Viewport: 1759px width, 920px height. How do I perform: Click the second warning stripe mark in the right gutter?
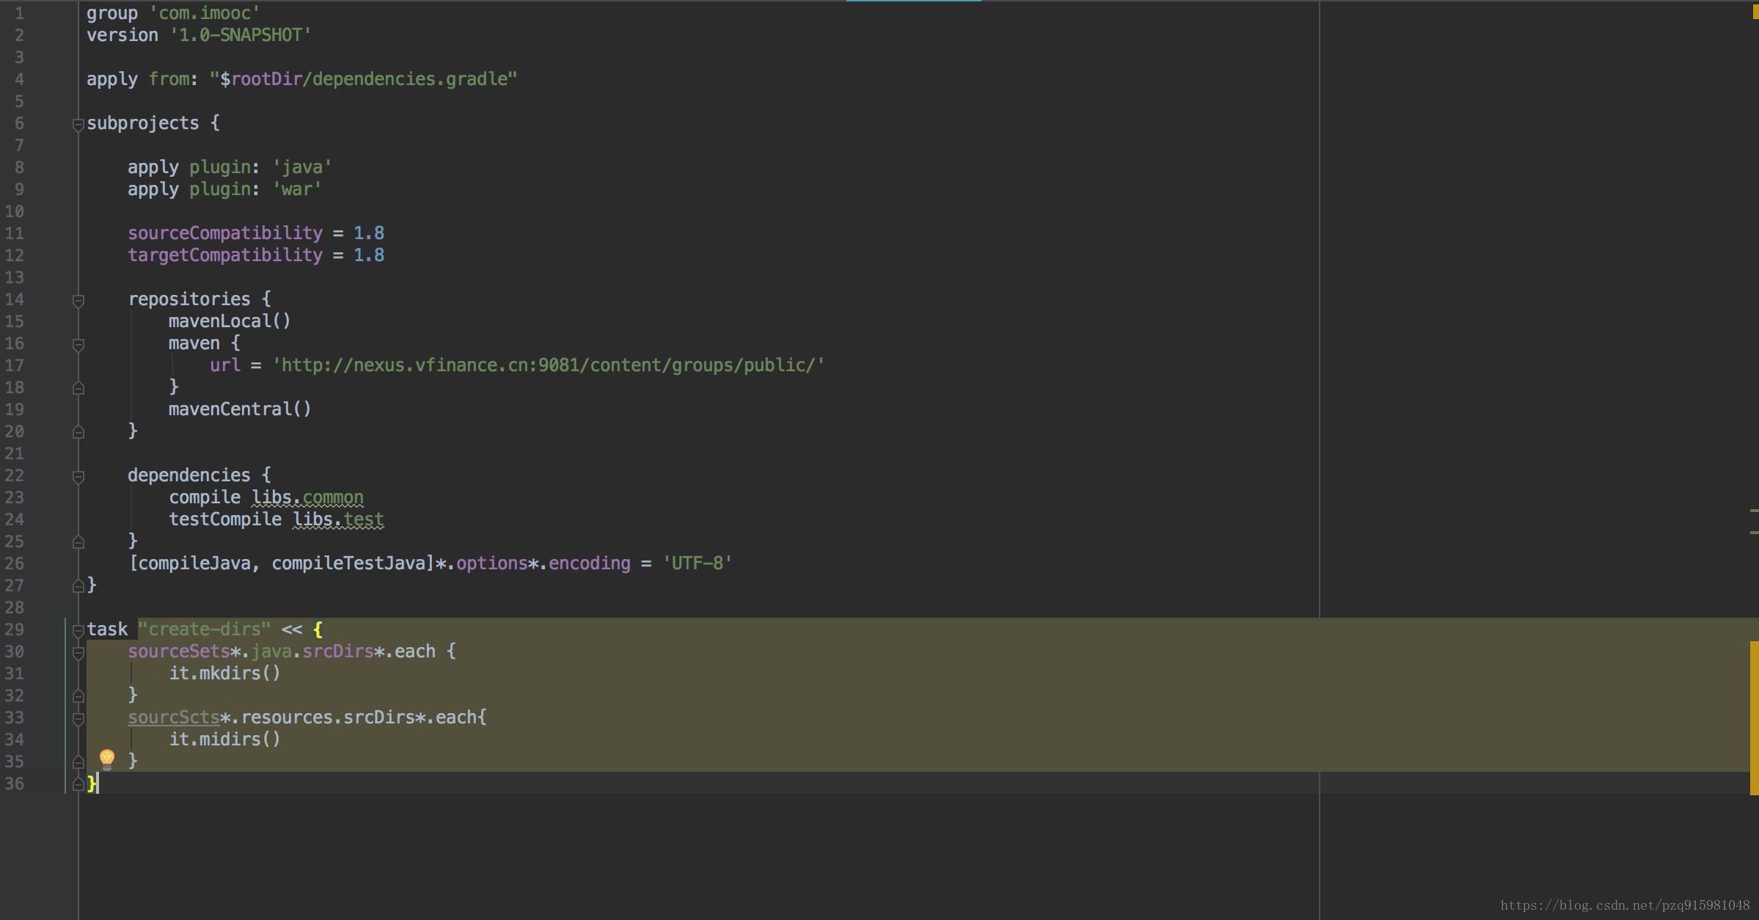click(1754, 532)
